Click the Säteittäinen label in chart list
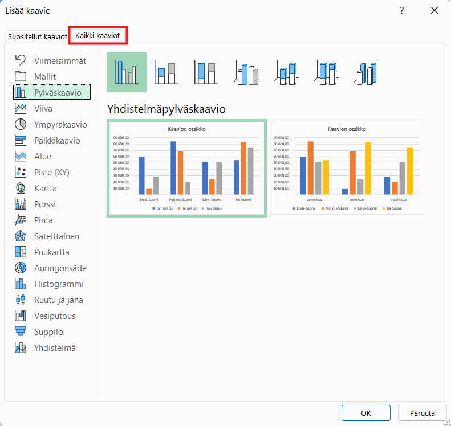 coord(56,236)
